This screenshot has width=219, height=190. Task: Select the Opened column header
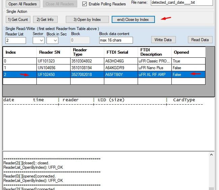click(x=188, y=52)
